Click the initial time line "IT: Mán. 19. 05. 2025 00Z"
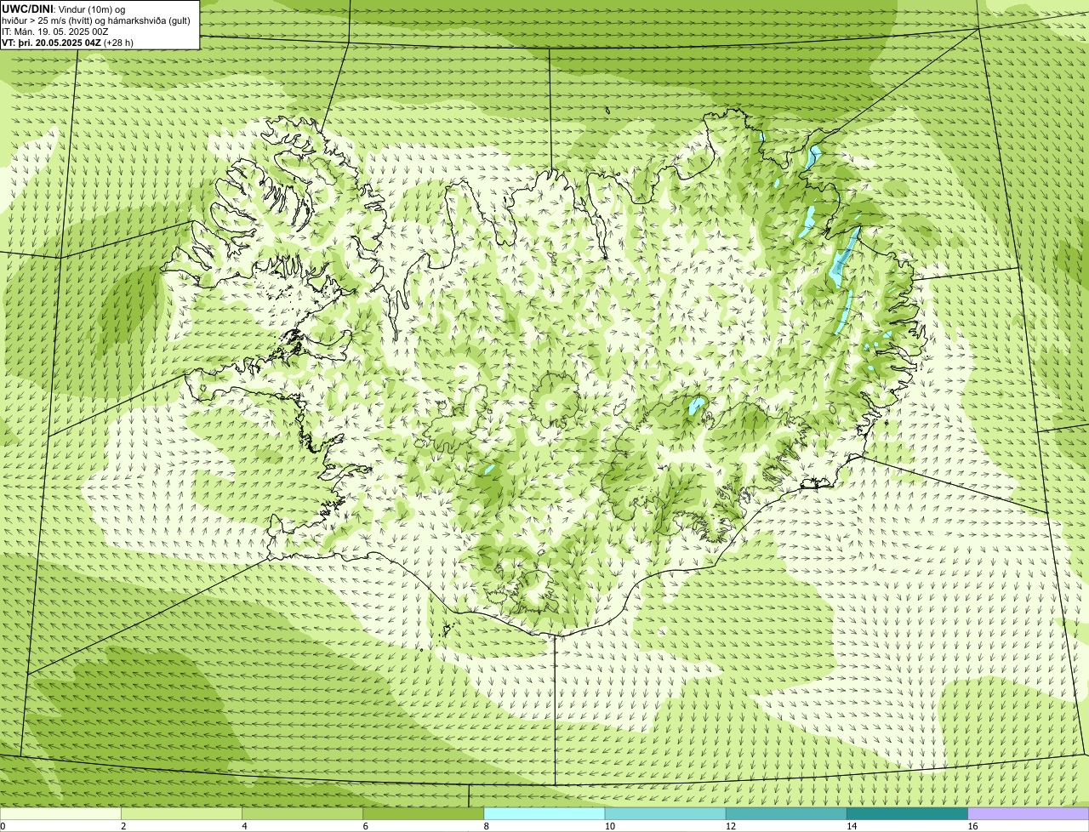 [x=54, y=31]
